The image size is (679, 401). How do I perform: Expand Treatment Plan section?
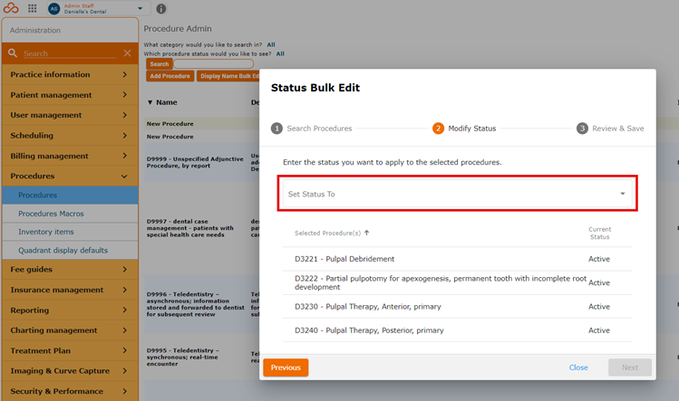tap(70, 350)
